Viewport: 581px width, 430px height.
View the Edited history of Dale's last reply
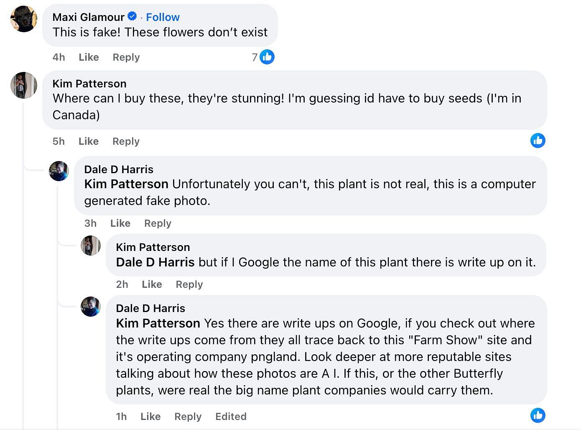231,417
